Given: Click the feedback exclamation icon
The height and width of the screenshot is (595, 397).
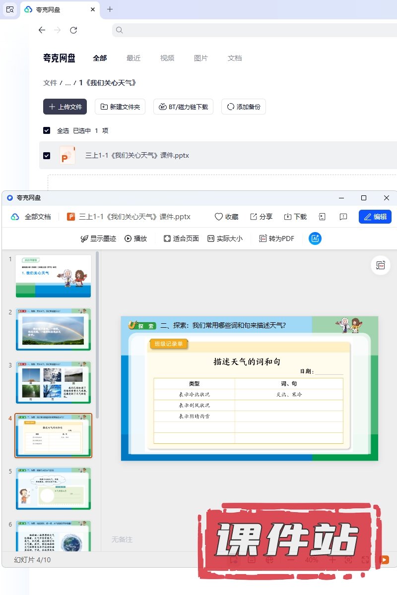Looking at the screenshot, I should (x=343, y=217).
